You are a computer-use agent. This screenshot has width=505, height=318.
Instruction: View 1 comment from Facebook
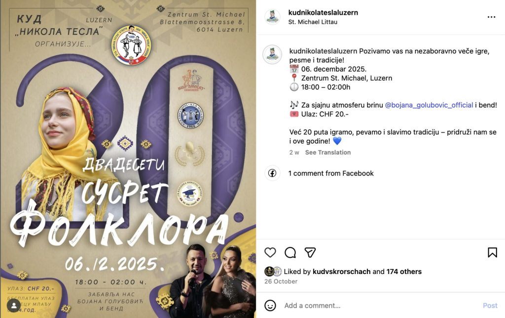(x=331, y=173)
